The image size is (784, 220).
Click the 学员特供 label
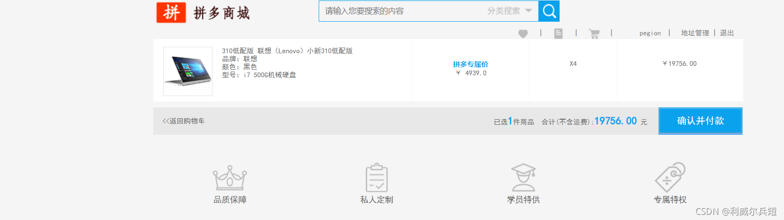pos(523,200)
